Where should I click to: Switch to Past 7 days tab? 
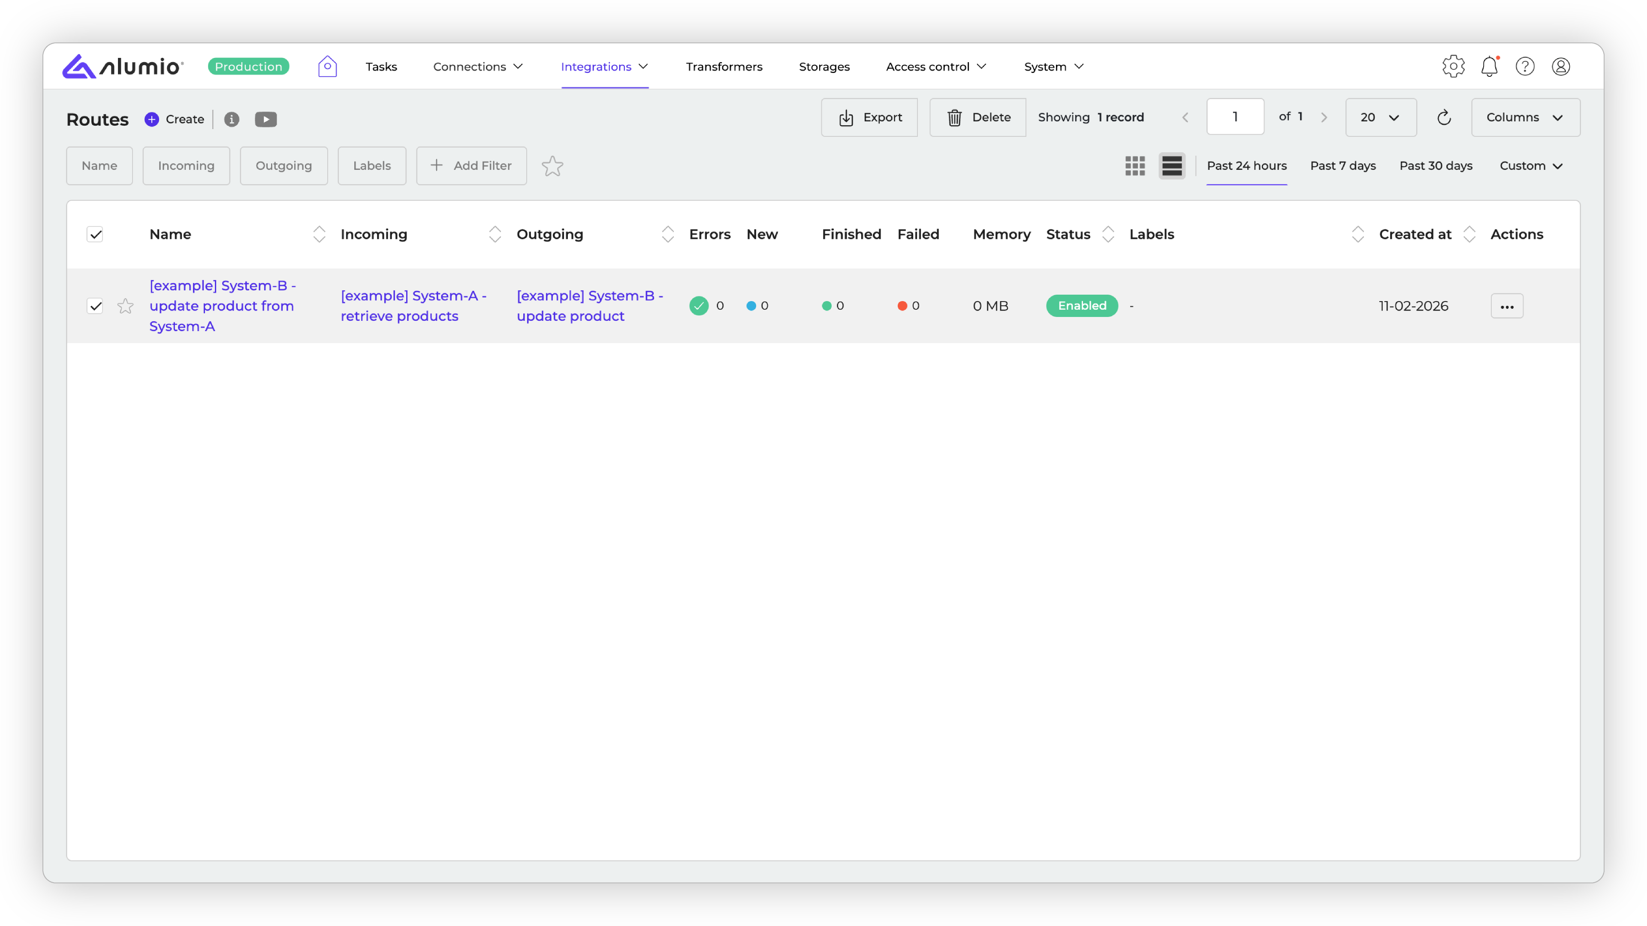click(1342, 166)
